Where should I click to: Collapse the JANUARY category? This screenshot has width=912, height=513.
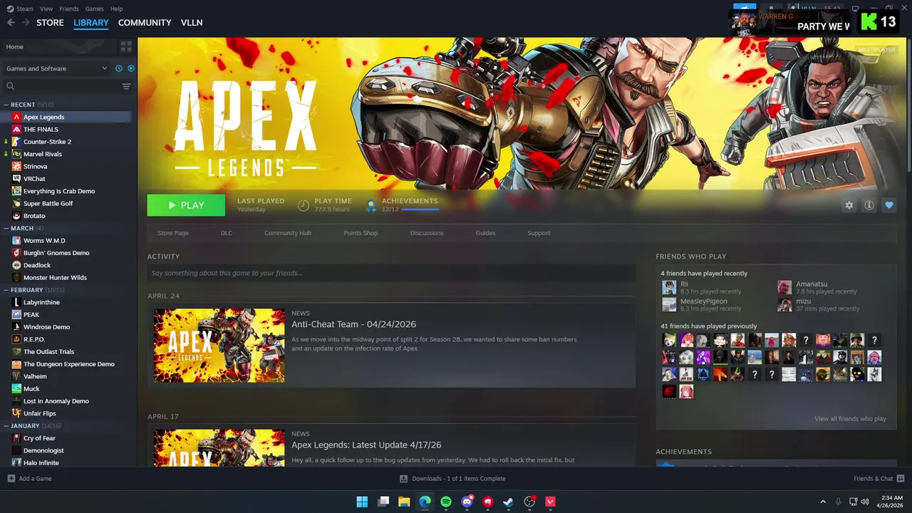[x=6, y=425]
